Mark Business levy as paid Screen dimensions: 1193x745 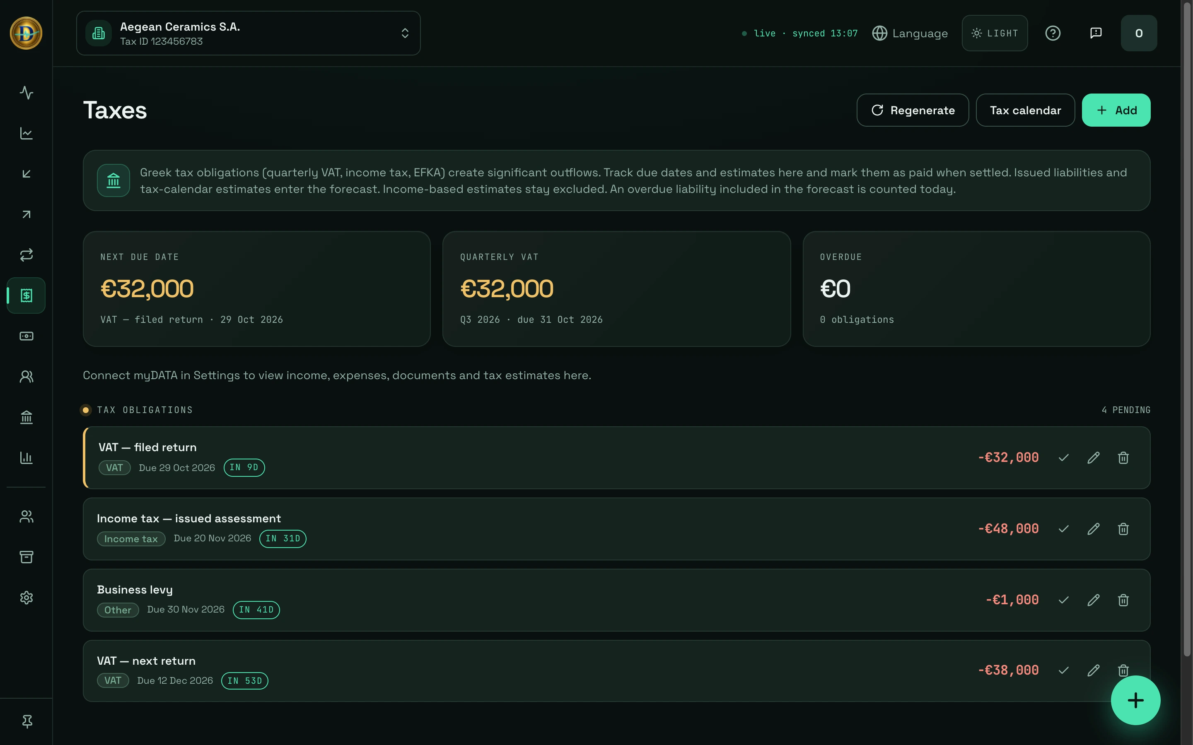tap(1063, 600)
